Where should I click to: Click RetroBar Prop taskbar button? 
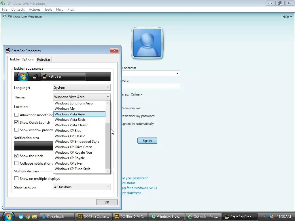click(x=240, y=217)
